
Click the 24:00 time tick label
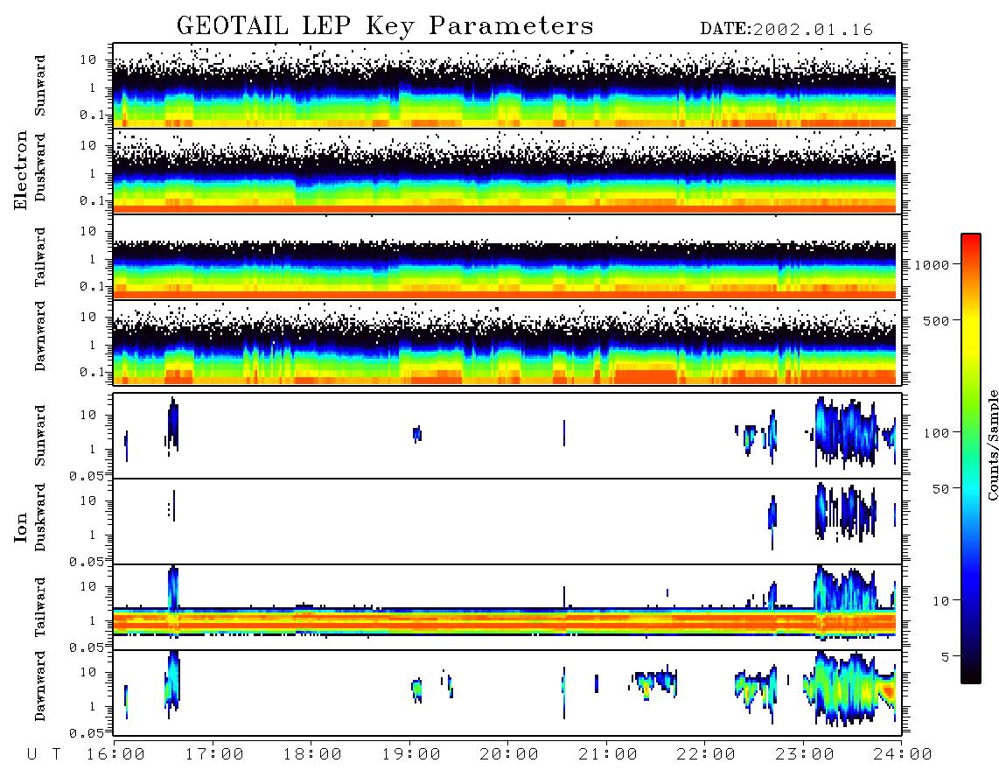903,755
